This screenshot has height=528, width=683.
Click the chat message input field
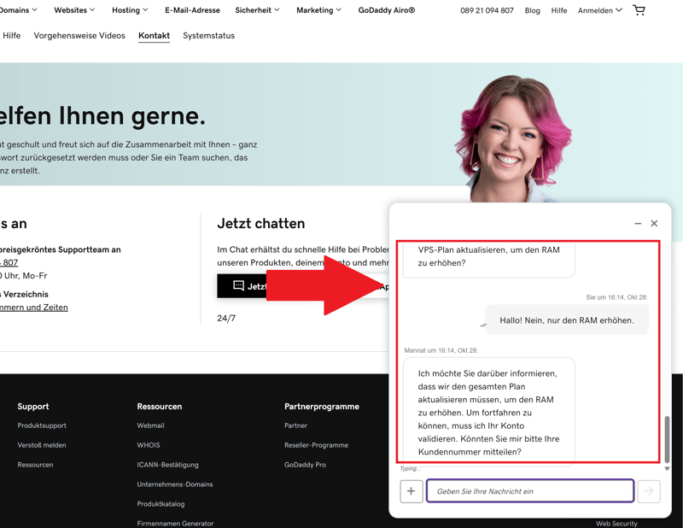(530, 491)
